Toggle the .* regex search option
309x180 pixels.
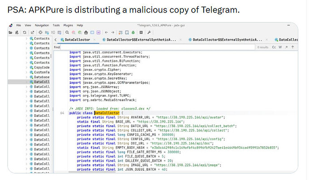[287, 47]
